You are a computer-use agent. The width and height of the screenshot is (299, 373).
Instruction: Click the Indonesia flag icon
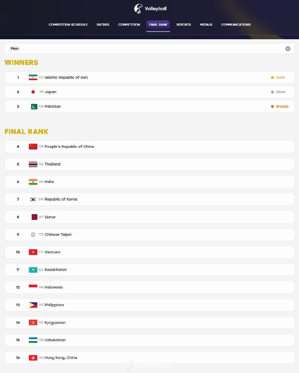coord(33,287)
